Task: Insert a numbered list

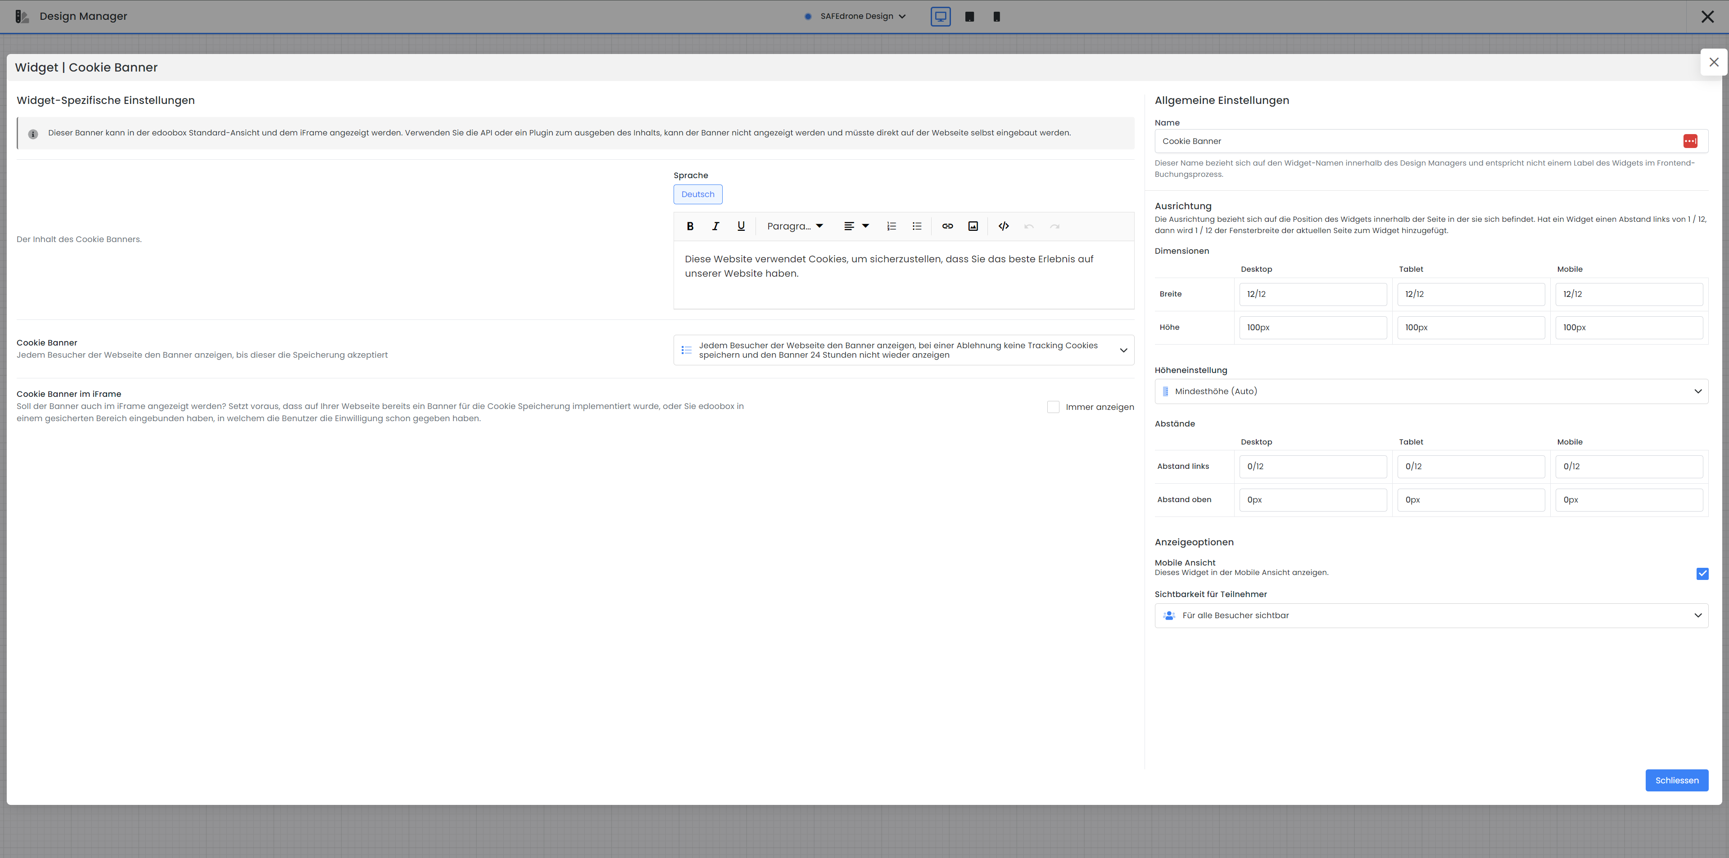Action: [892, 227]
